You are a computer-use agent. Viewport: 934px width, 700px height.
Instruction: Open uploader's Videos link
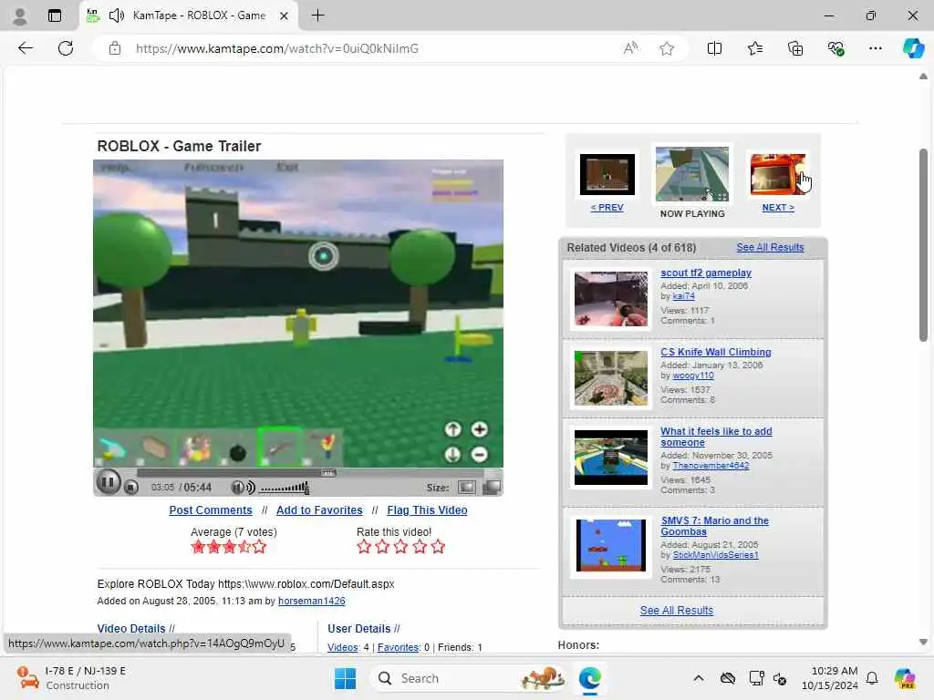[x=343, y=647]
